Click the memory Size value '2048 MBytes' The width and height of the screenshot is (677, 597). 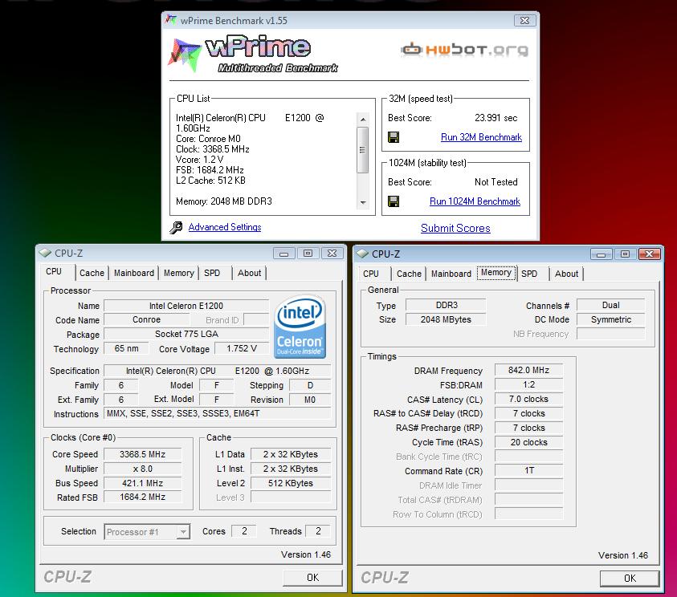click(446, 319)
